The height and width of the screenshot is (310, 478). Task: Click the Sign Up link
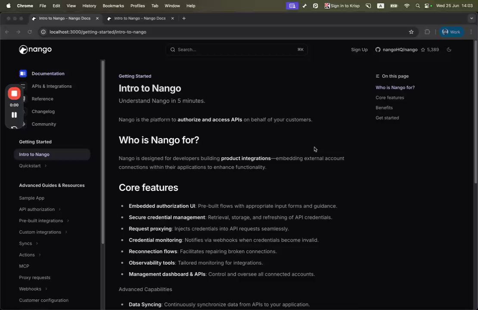(x=359, y=50)
